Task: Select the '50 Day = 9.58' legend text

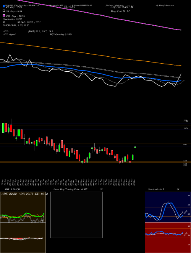Action: coord(14,11)
